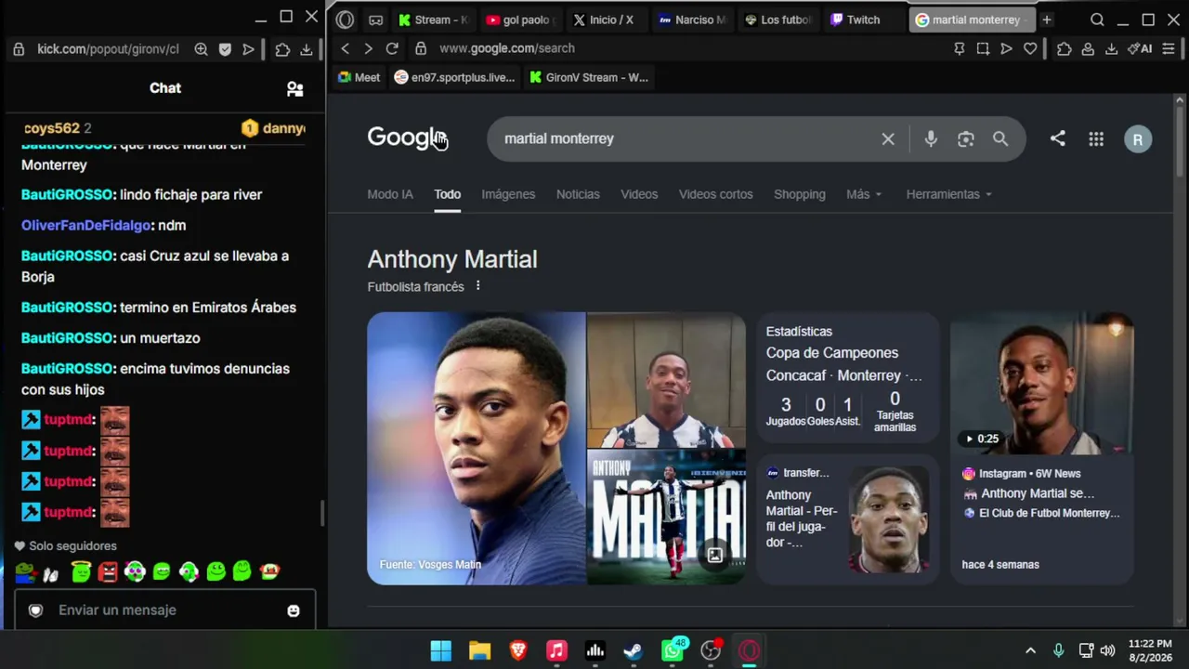Open the three-dot menu beside 'Futbolista francés'

[477, 286]
